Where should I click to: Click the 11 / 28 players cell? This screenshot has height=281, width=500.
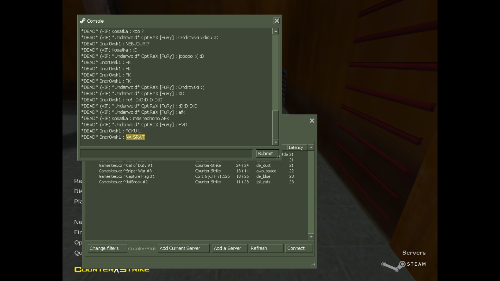[x=242, y=182]
